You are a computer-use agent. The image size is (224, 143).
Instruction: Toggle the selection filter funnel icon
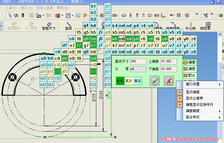coord(16,15)
